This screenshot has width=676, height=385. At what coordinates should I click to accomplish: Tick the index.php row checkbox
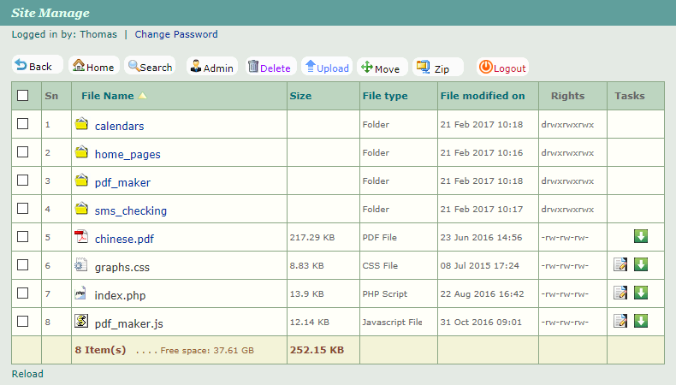click(23, 293)
